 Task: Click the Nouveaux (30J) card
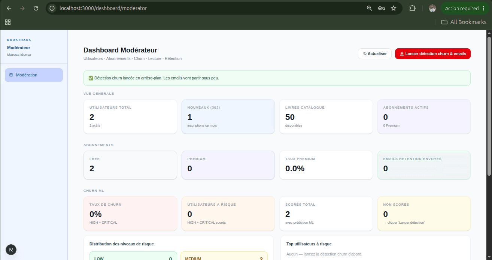pyautogui.click(x=228, y=117)
